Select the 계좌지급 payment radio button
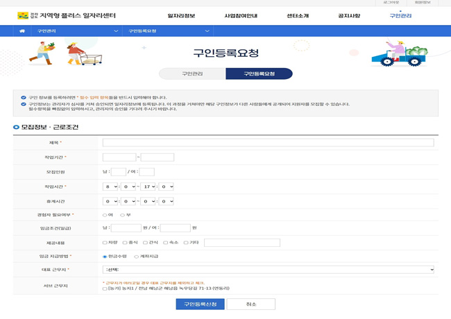 coord(136,257)
